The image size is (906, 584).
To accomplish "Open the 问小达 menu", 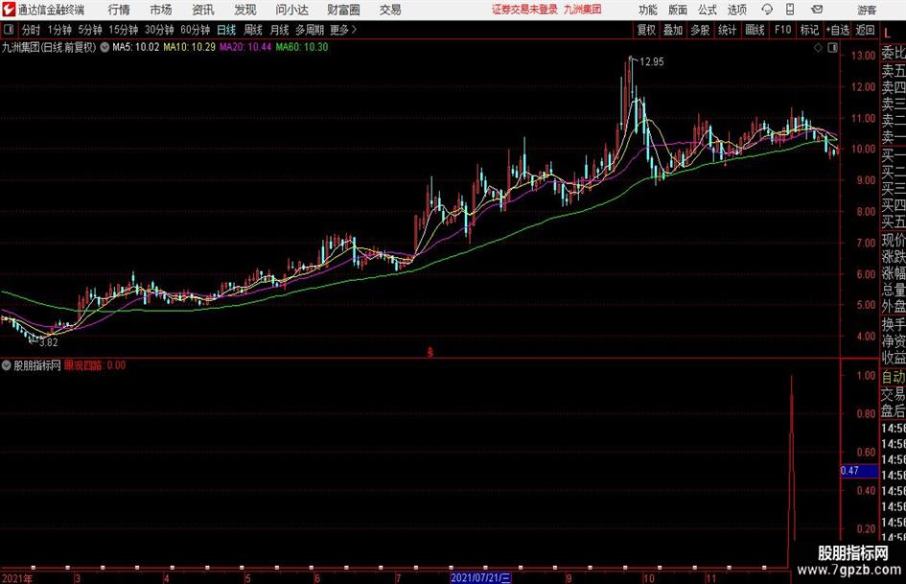I will point(291,10).
